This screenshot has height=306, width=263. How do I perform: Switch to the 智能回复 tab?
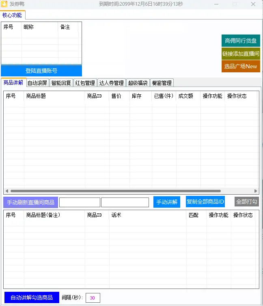61,83
